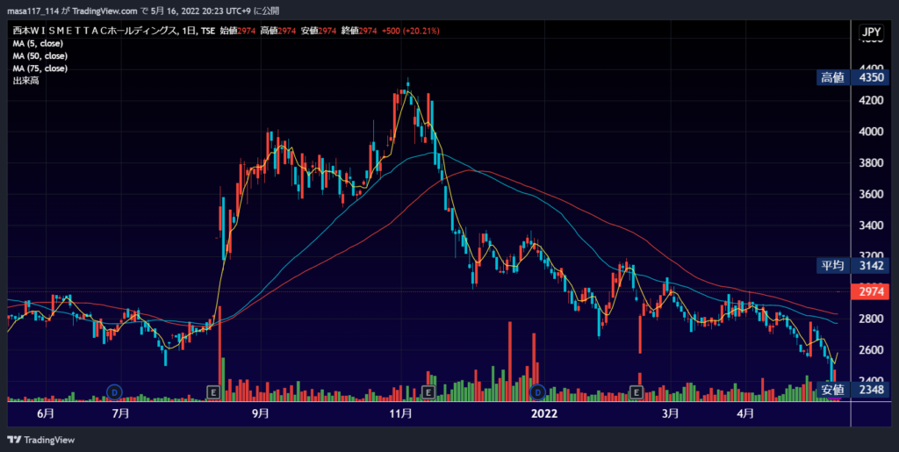Viewport: 899px width, 452px height.
Task: Click the TSE exchange label
Action: (207, 31)
